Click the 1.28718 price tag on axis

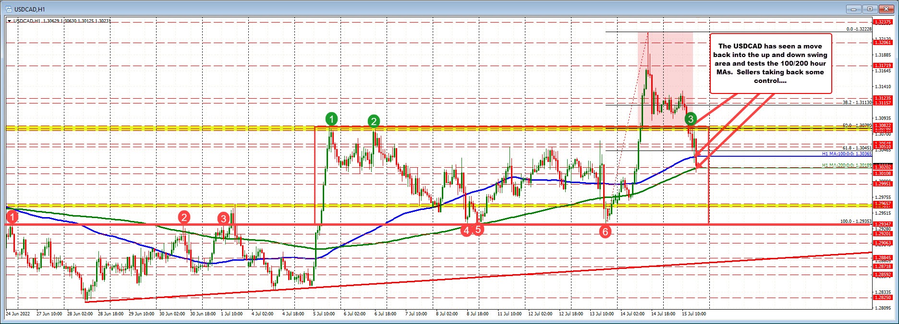(x=883, y=266)
